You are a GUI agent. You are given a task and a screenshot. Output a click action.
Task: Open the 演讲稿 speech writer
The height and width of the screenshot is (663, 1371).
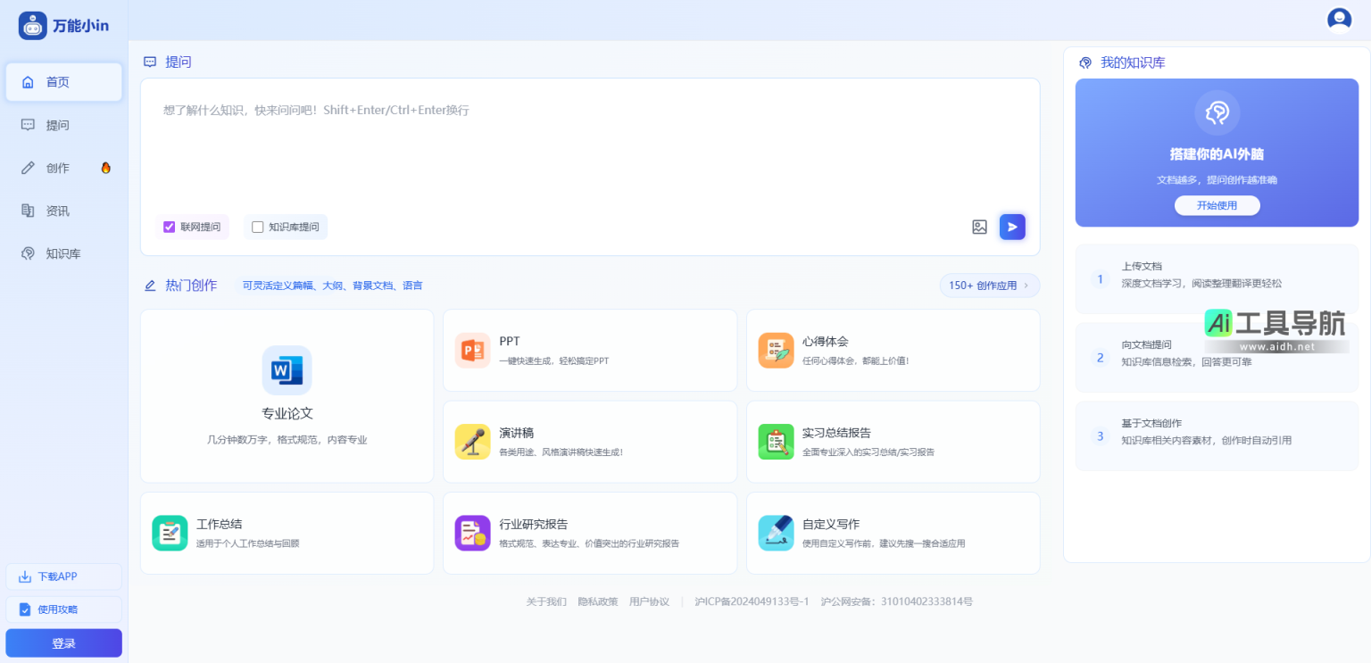pyautogui.click(x=589, y=442)
